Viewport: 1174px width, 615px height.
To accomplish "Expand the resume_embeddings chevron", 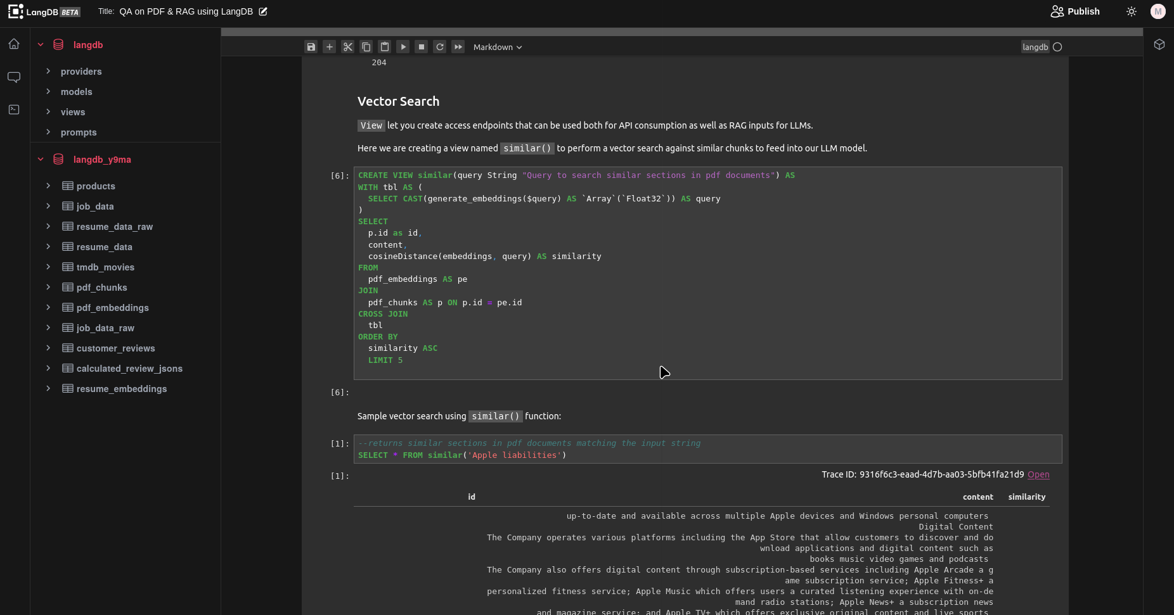I will (x=48, y=389).
